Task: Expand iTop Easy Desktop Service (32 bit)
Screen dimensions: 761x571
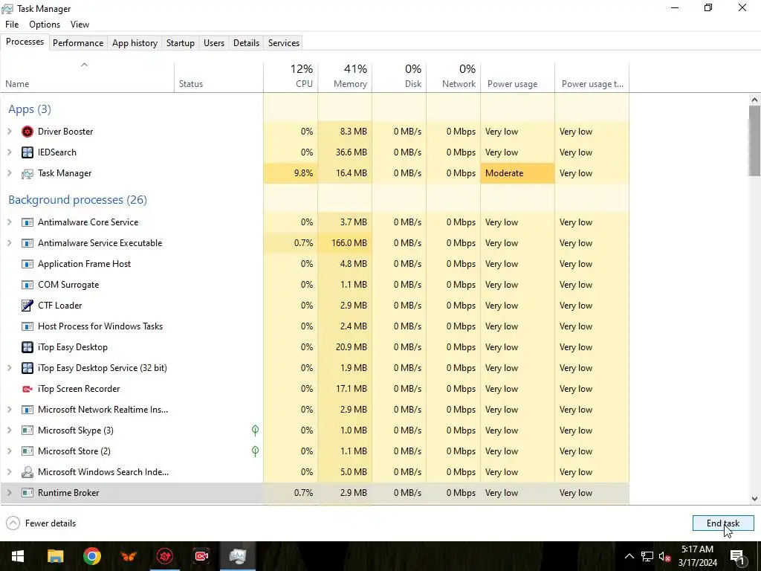Action: (x=9, y=368)
